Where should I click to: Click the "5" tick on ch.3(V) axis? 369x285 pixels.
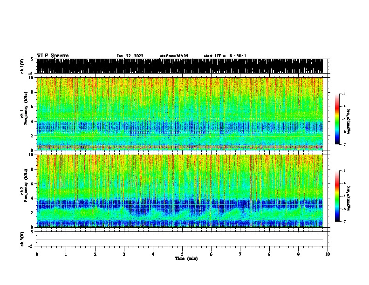tap(32, 232)
